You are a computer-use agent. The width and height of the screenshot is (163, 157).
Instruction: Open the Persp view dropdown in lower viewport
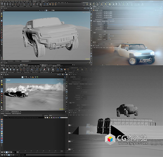59,80
